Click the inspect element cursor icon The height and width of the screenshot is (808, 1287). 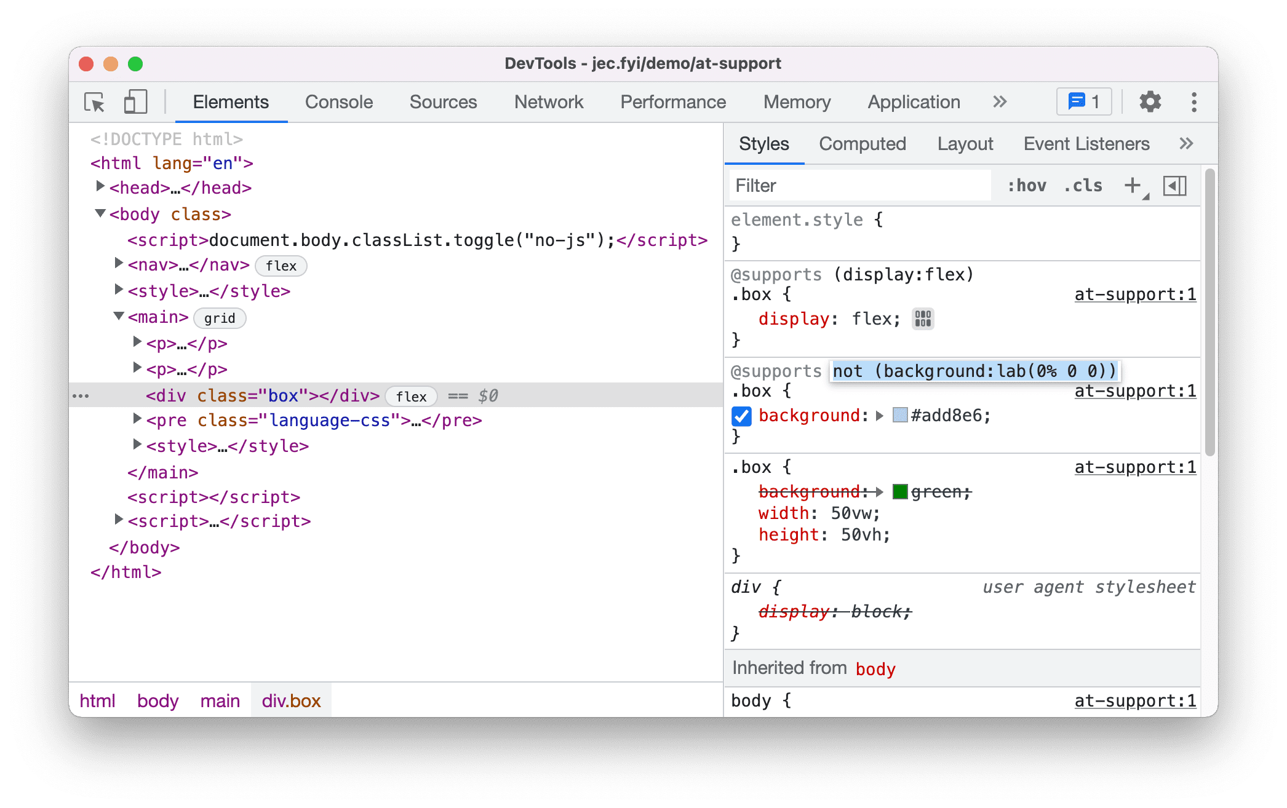95,103
